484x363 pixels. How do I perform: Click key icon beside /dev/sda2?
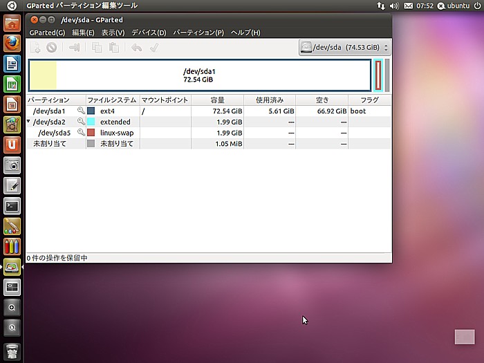point(81,121)
